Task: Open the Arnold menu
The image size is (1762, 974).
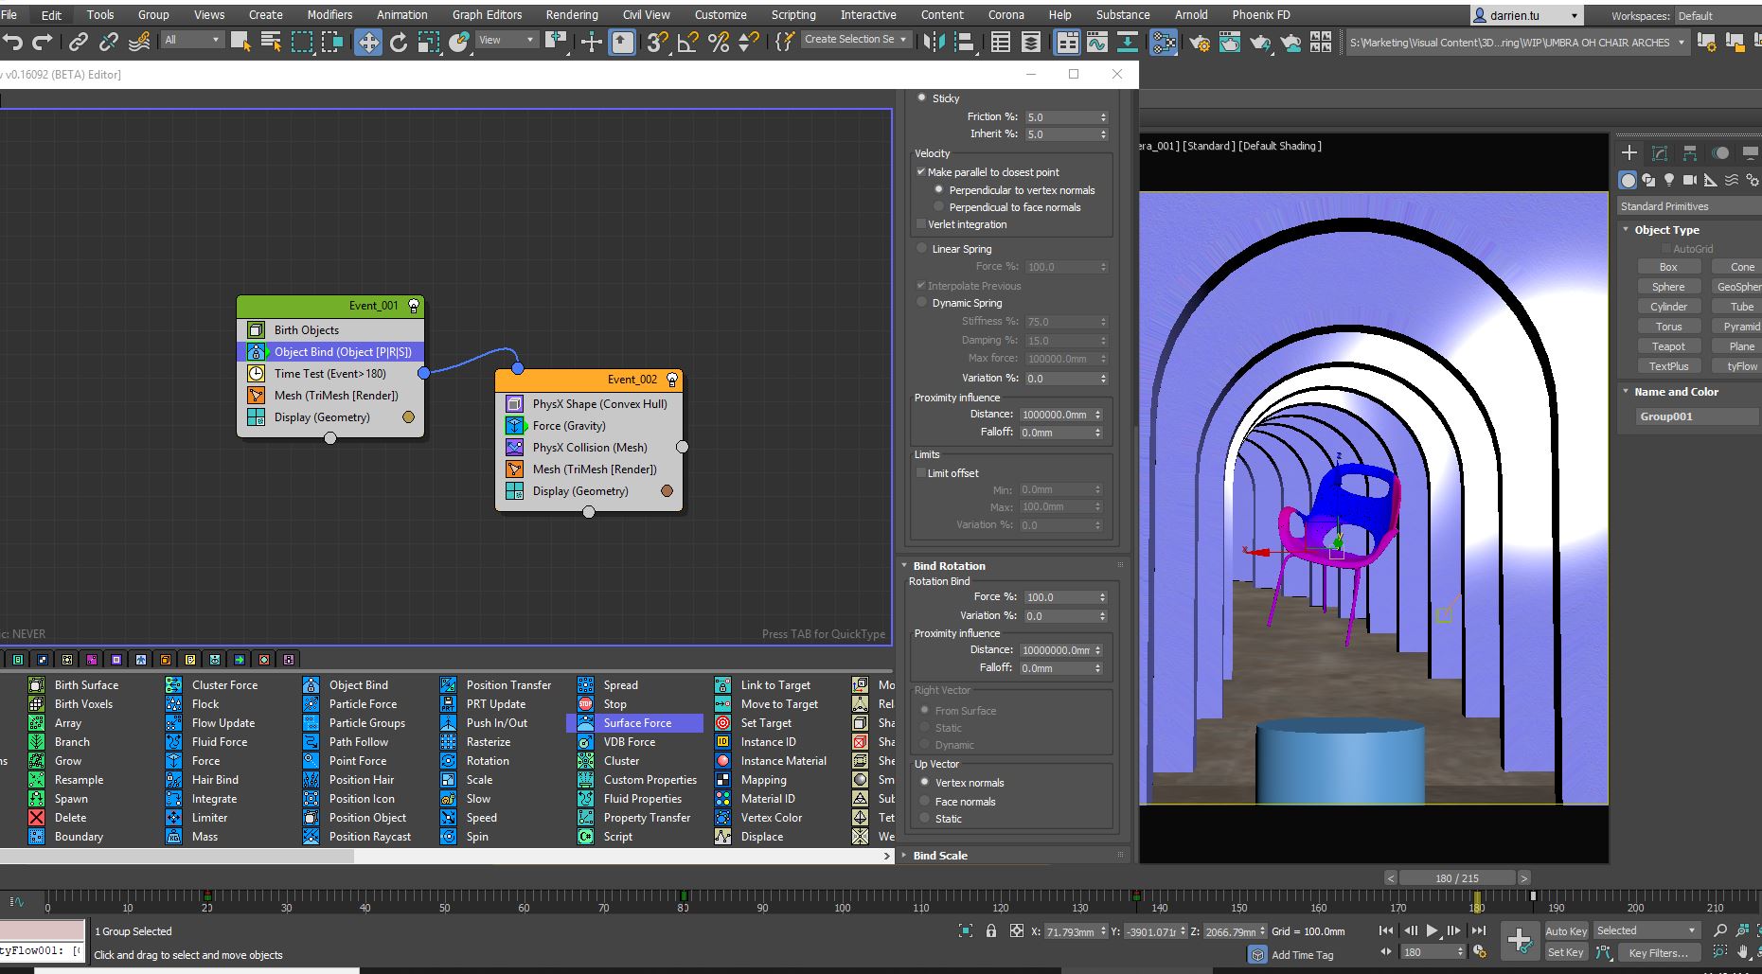Action: (1191, 15)
